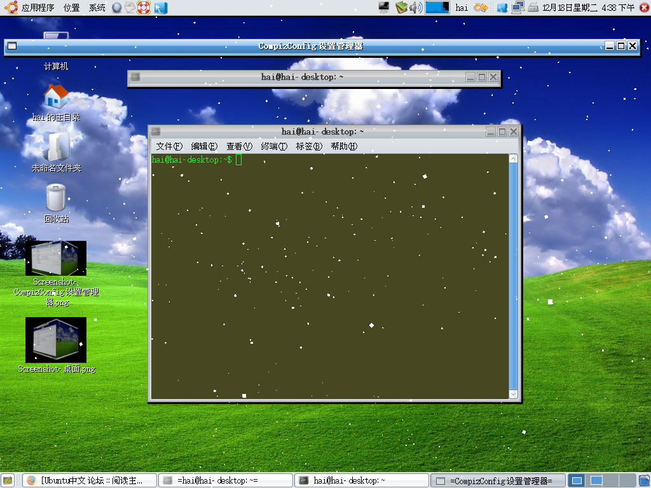
Task: Open the 回收站 trash icon on desktop
Action: pos(56,203)
